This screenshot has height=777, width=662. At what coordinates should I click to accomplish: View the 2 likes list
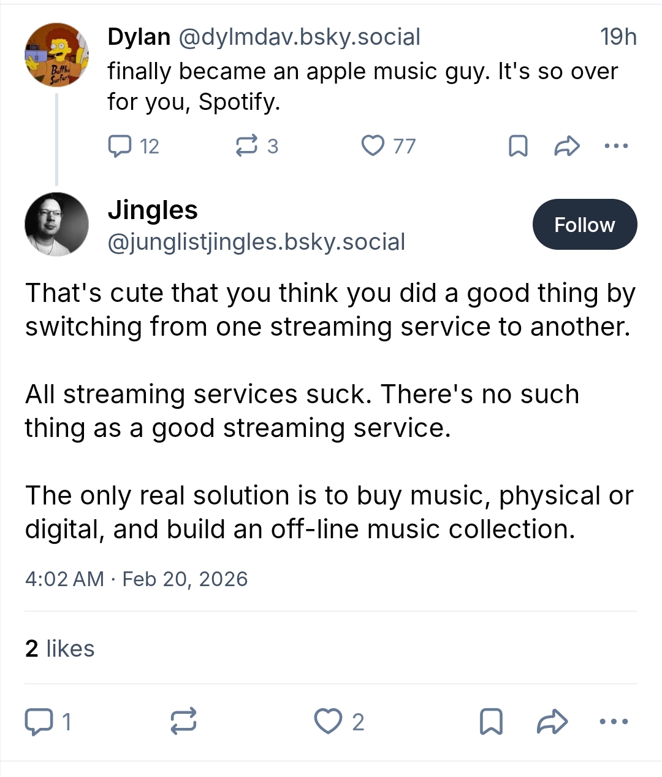[60, 649]
